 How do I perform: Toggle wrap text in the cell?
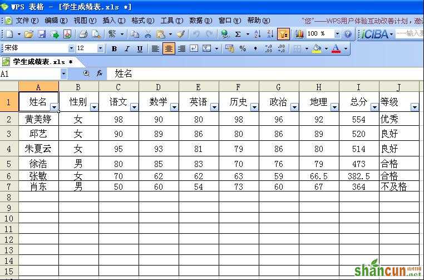(x=194, y=48)
